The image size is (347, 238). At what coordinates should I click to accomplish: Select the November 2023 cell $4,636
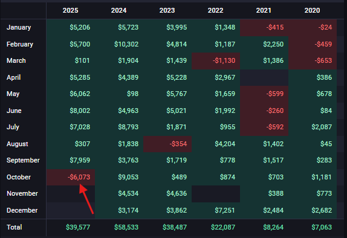coord(167,193)
